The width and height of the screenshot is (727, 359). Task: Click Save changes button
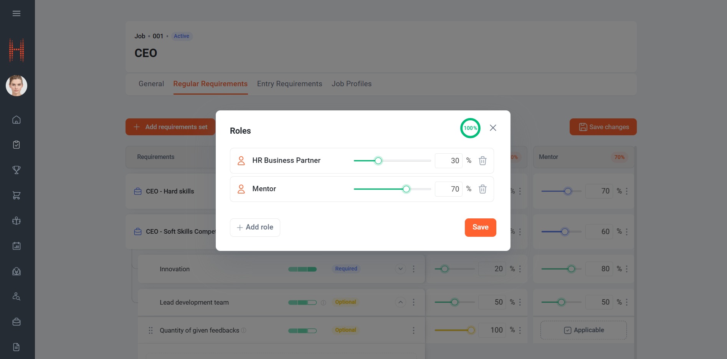(x=603, y=127)
